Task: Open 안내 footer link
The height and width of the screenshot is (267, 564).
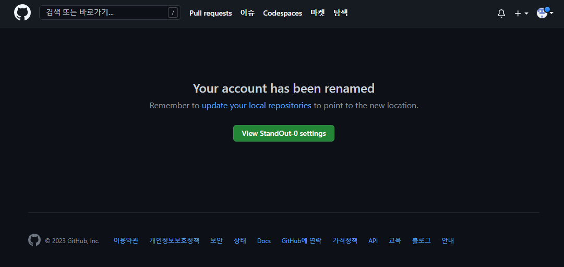Action: [x=448, y=241]
